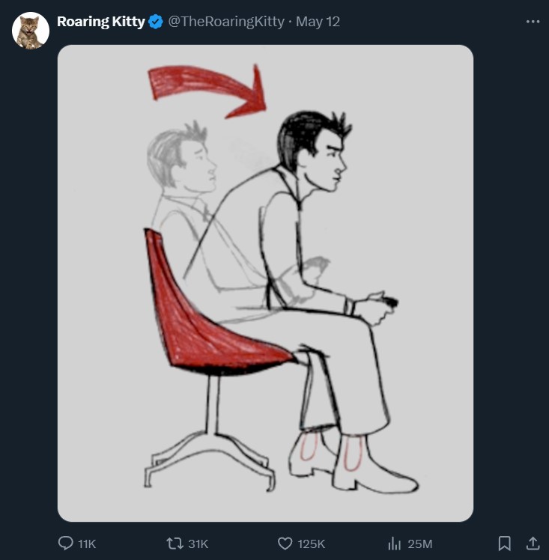Bookmark this post
The width and height of the screenshot is (549, 560).
pos(504,544)
